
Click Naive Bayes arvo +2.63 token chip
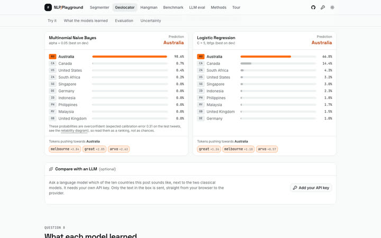[119, 149]
